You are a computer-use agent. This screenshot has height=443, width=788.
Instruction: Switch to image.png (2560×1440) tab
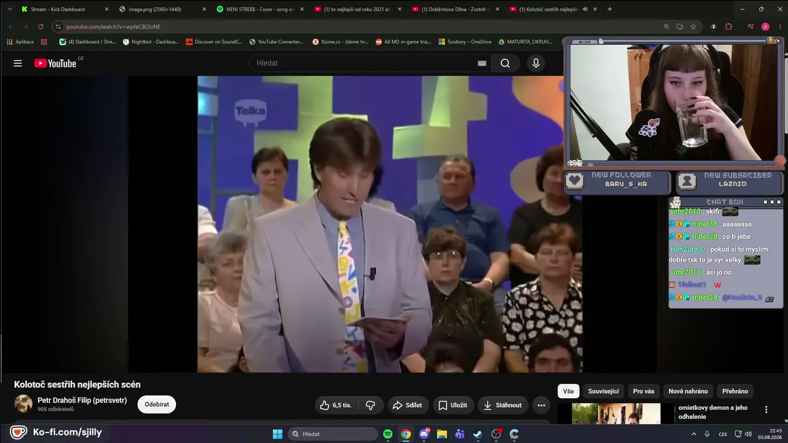click(x=163, y=9)
